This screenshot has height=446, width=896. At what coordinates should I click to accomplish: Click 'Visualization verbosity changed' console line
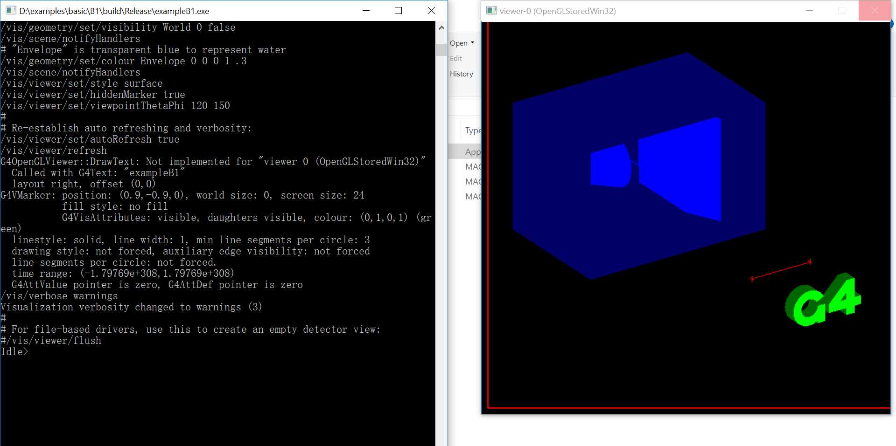(131, 307)
